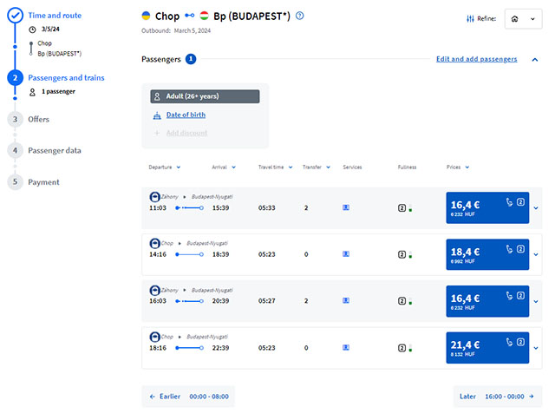Sort trains by Transfer column
This screenshot has width=555, height=420.
click(x=317, y=167)
